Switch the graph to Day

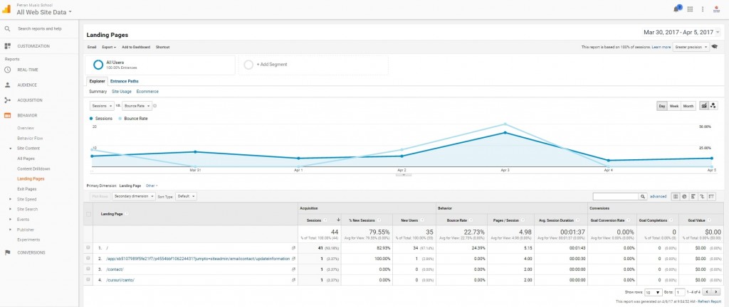pos(662,106)
